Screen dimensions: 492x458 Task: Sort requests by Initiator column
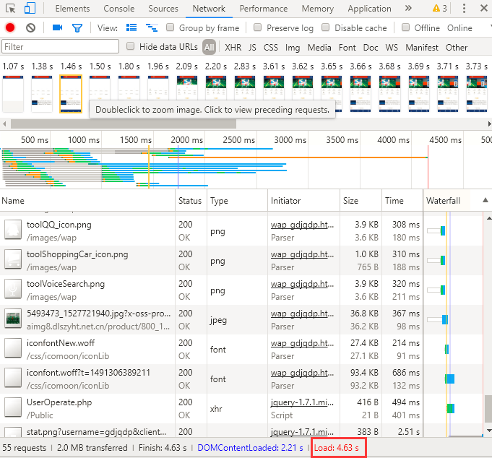(303, 200)
